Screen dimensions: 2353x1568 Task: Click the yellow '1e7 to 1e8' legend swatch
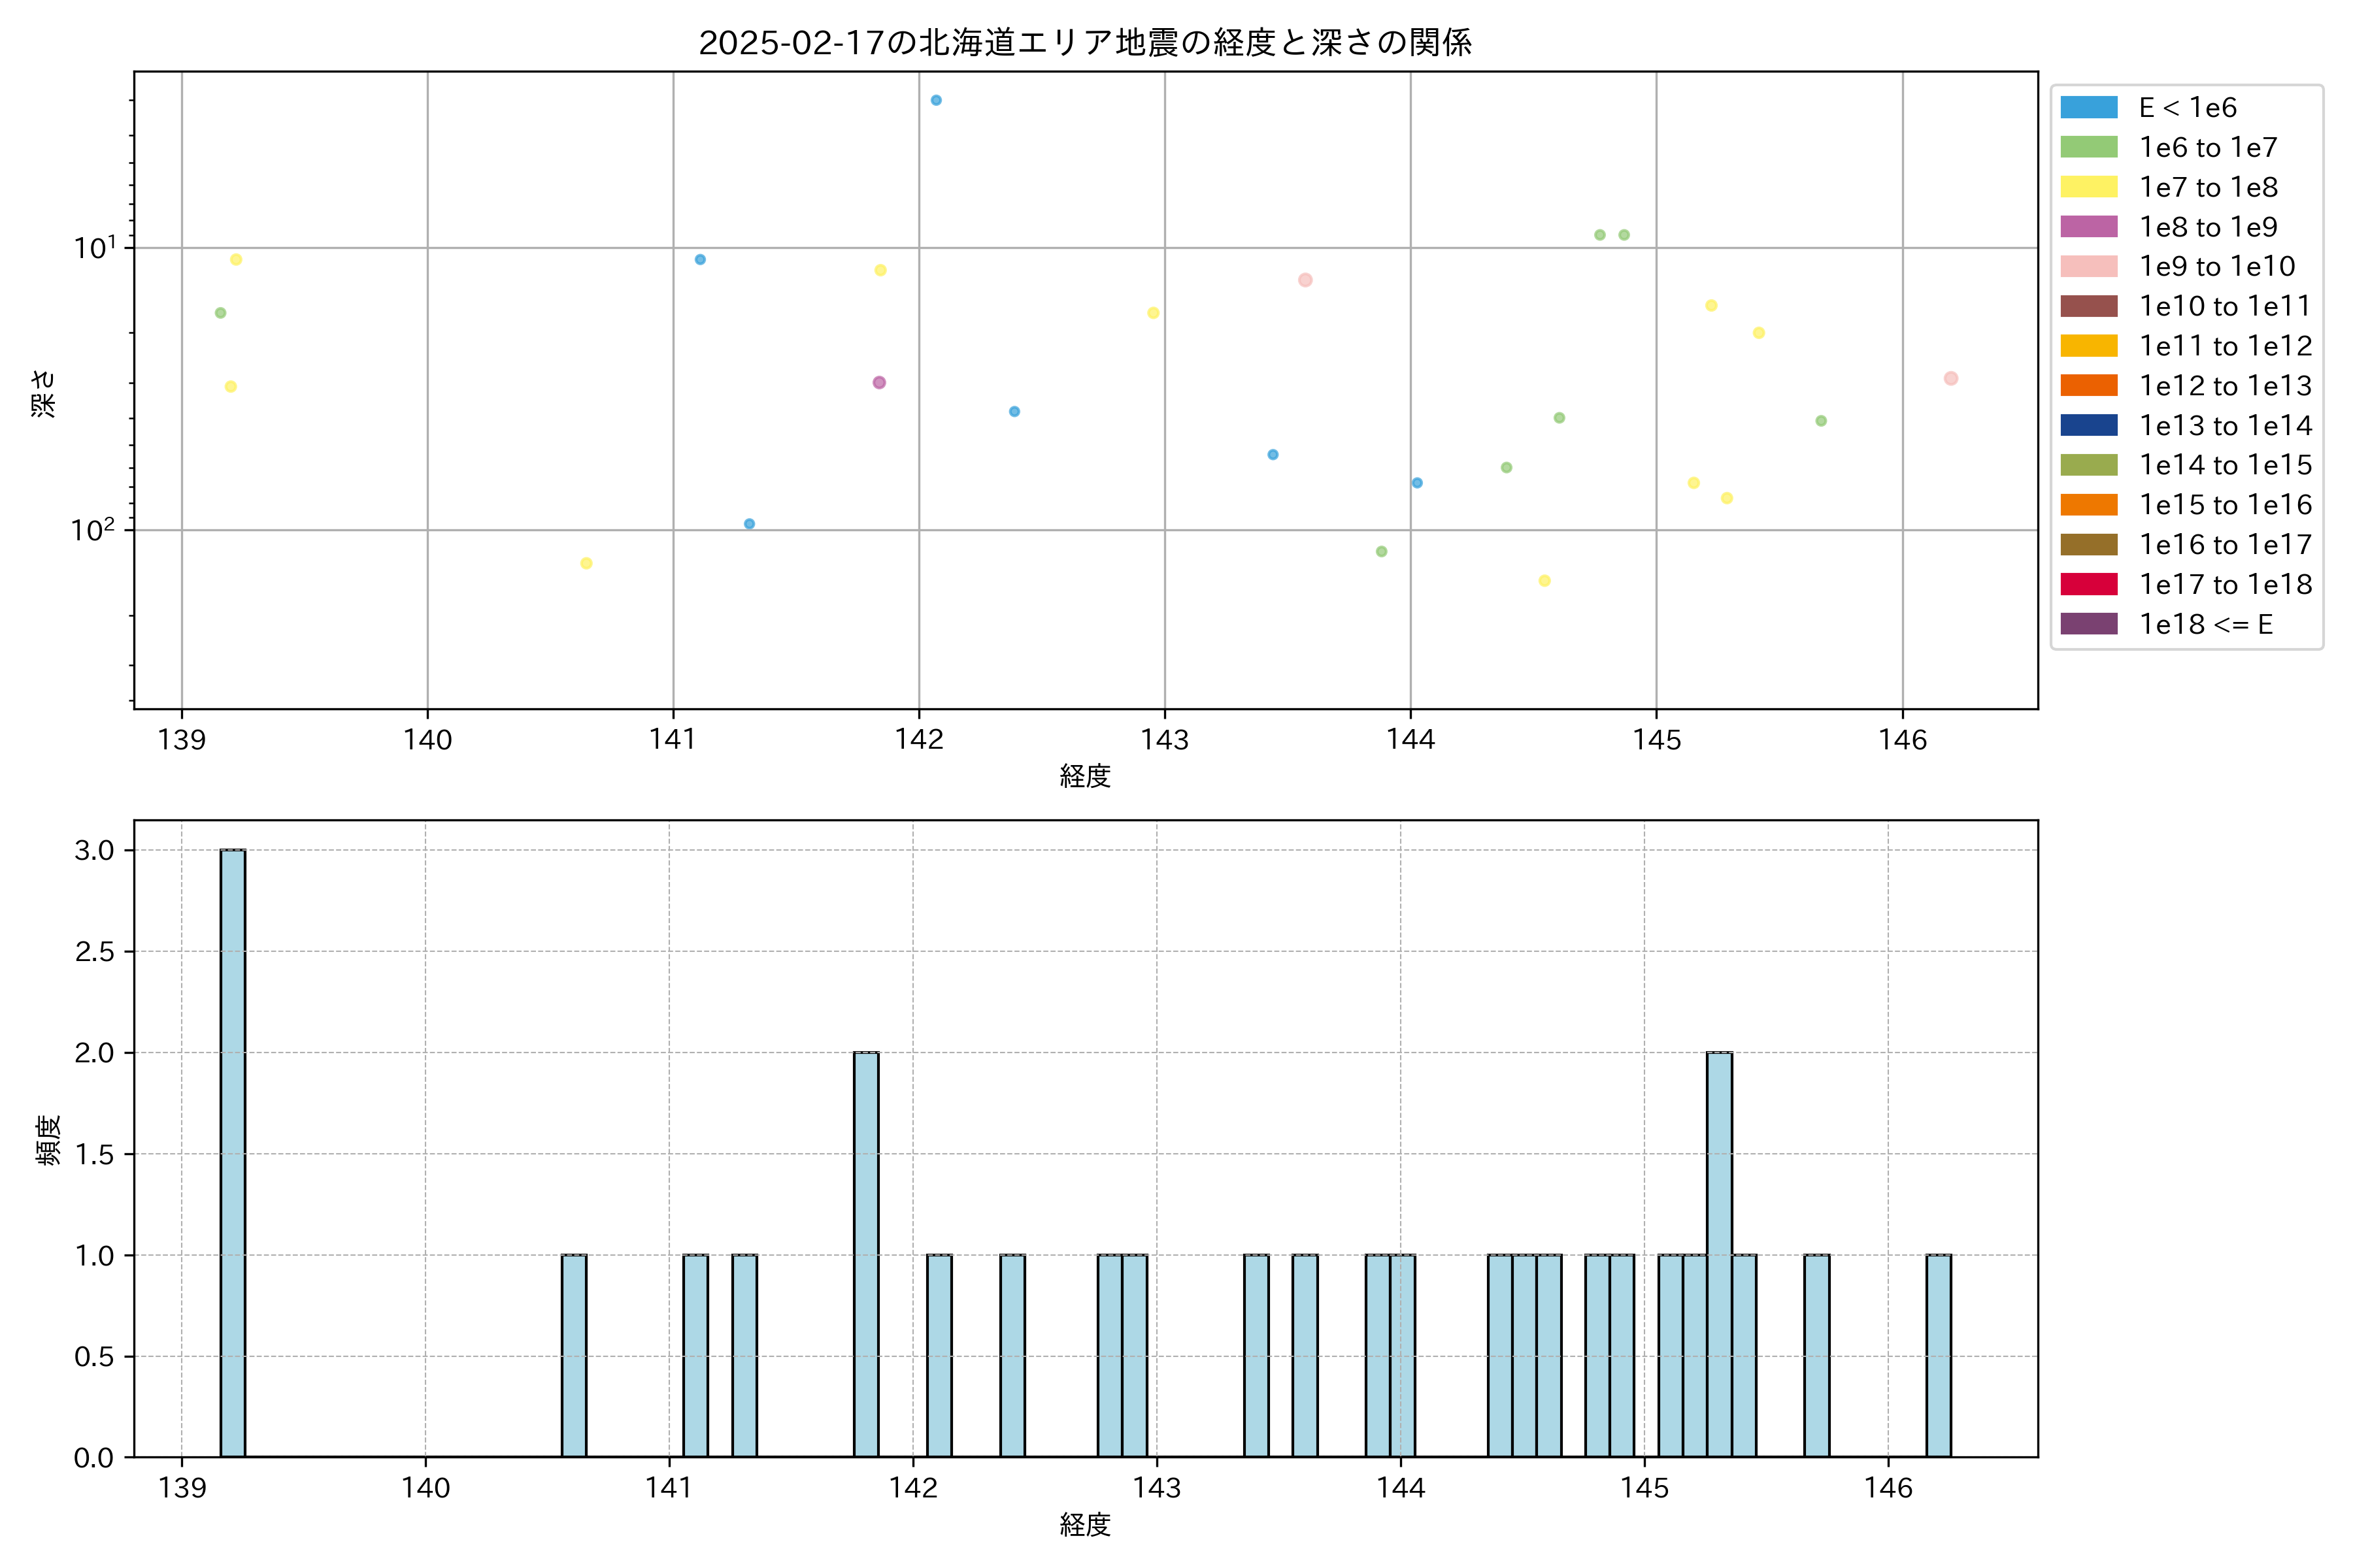pos(2088,187)
